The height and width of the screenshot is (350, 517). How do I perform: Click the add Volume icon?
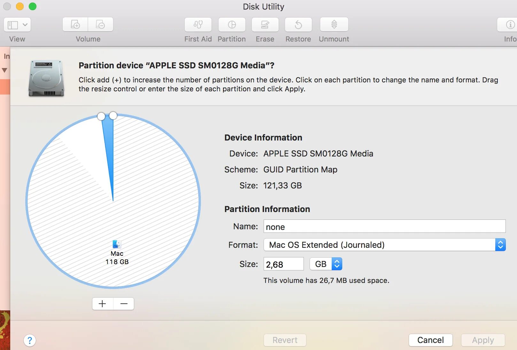pos(75,25)
